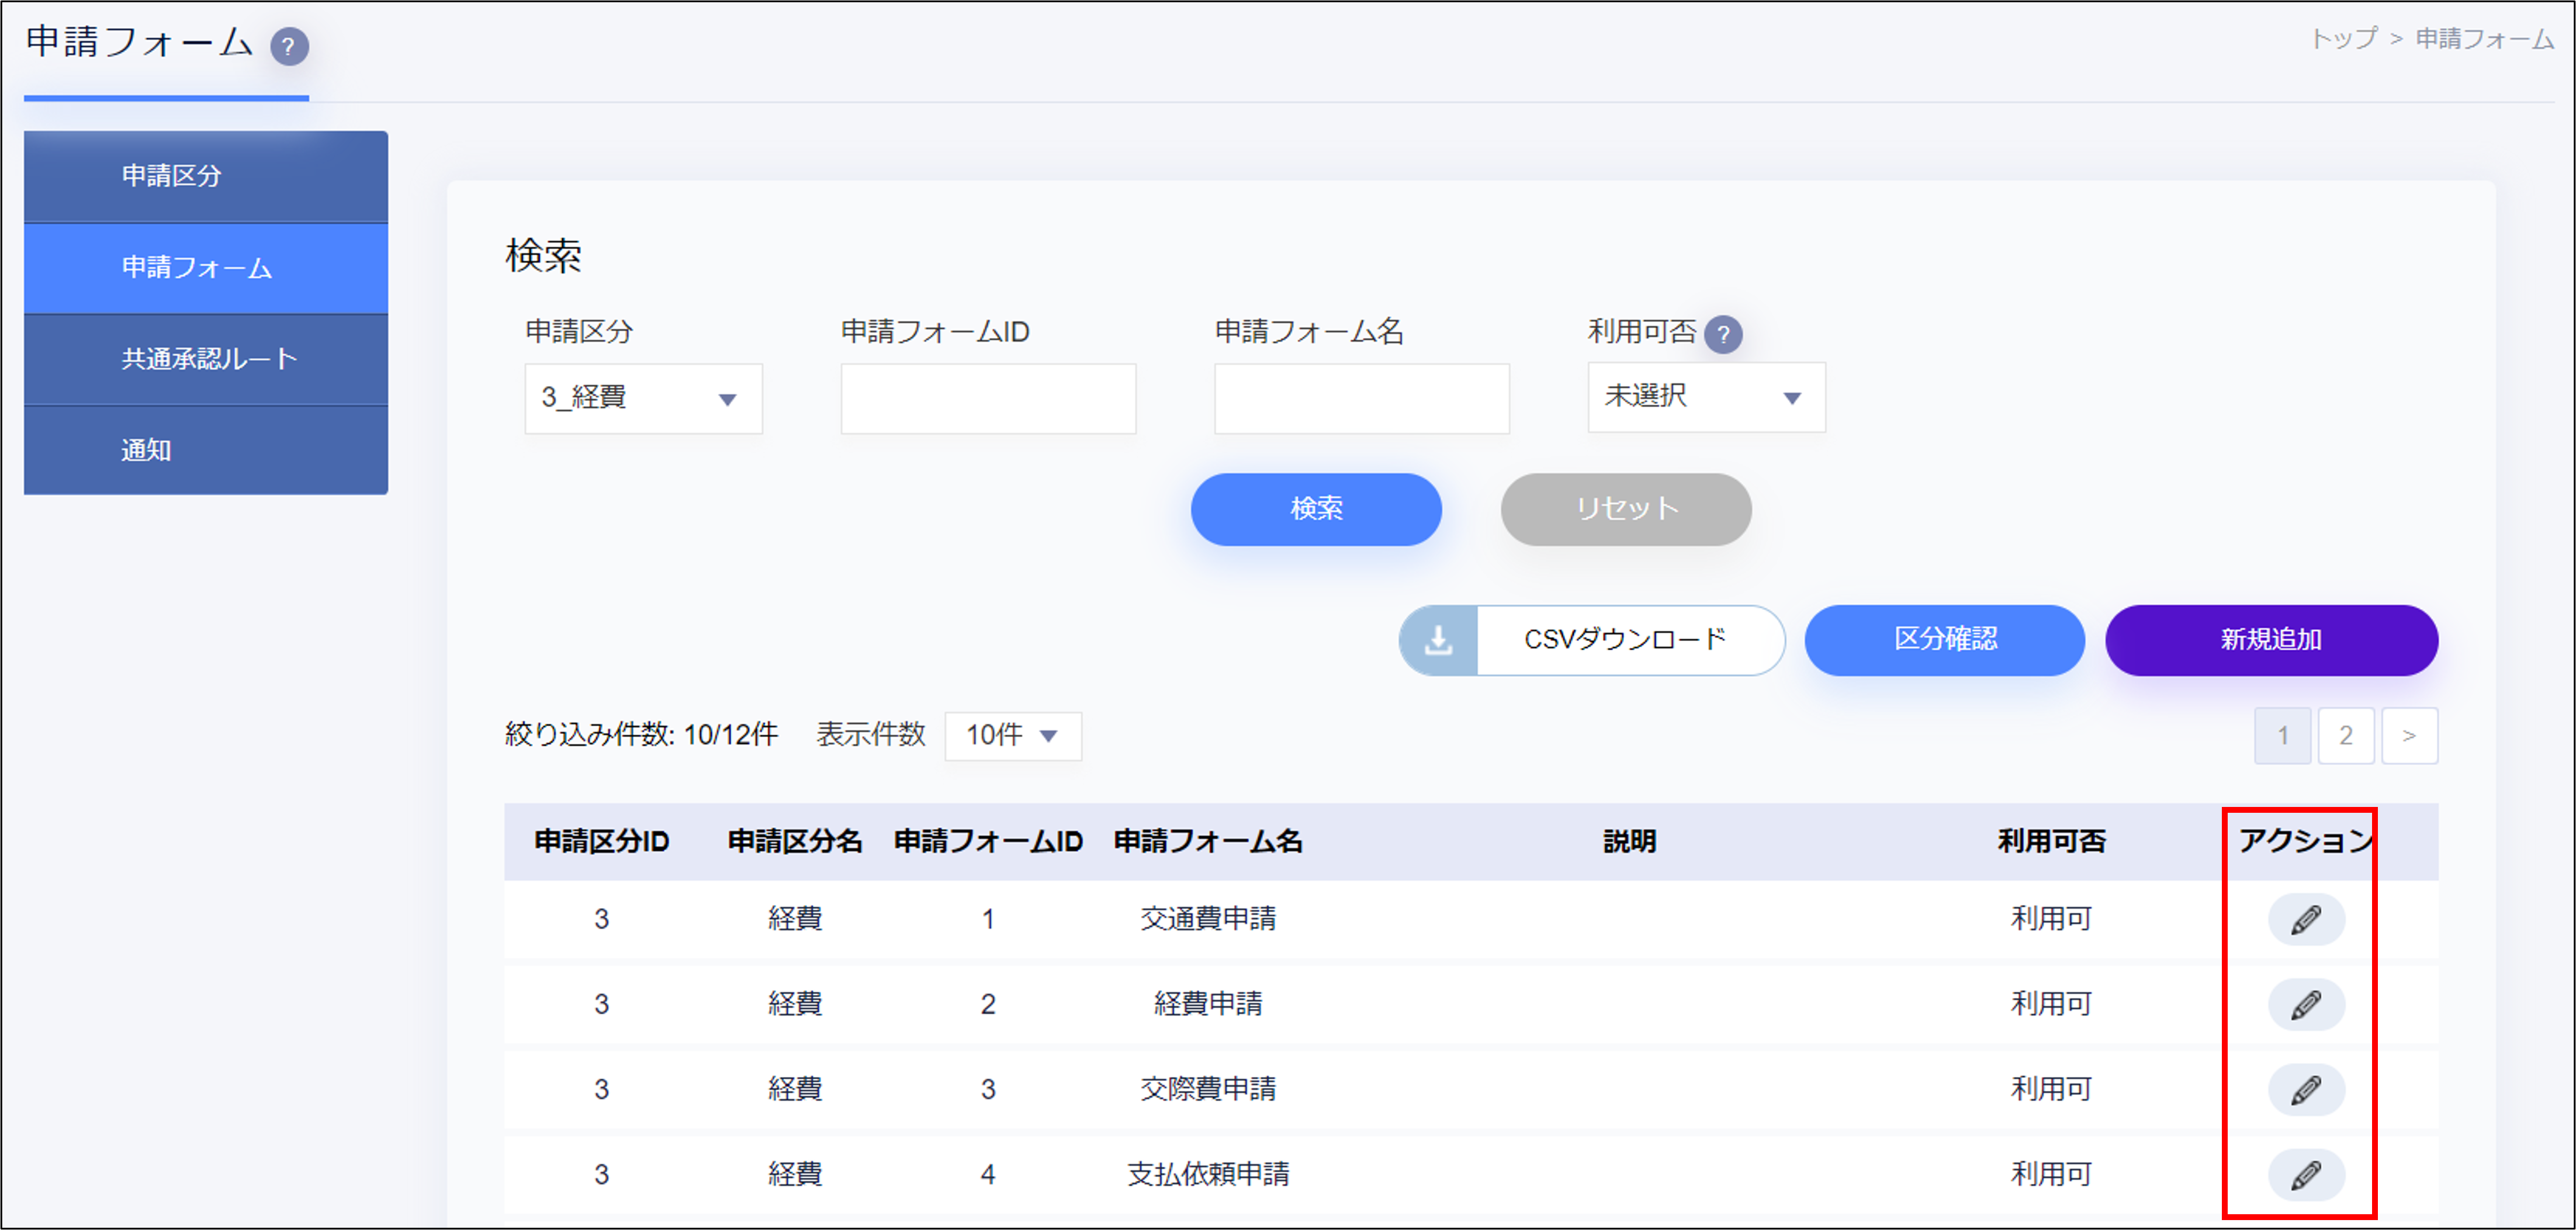Click the 検索 section heading
Screen dimensions: 2576x1230
coord(543,256)
